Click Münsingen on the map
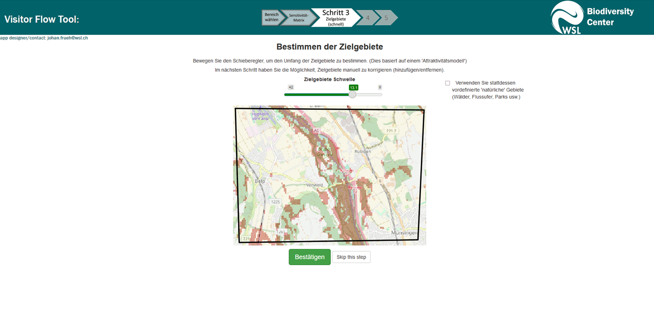654x324 pixels. (x=404, y=232)
